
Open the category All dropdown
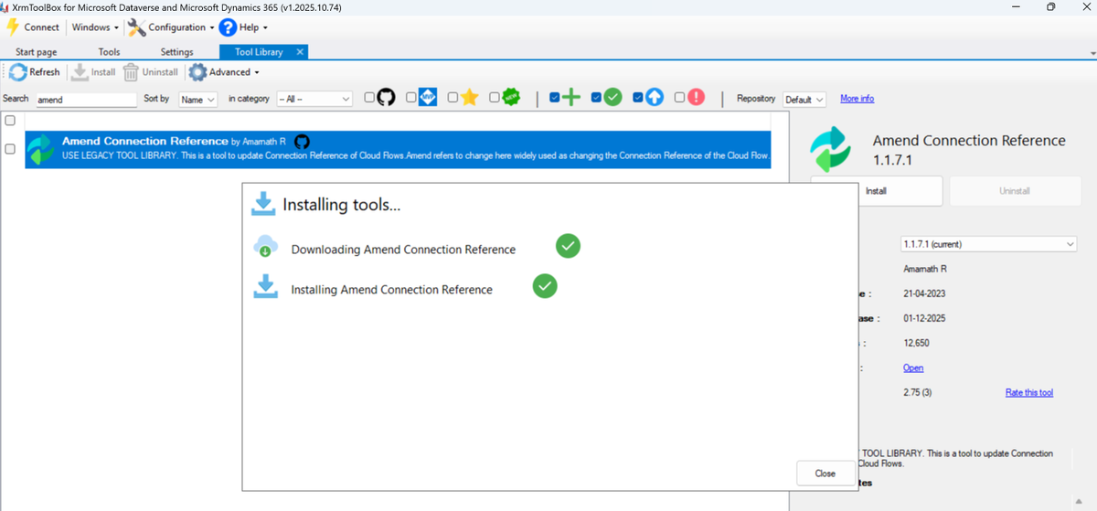pos(314,99)
